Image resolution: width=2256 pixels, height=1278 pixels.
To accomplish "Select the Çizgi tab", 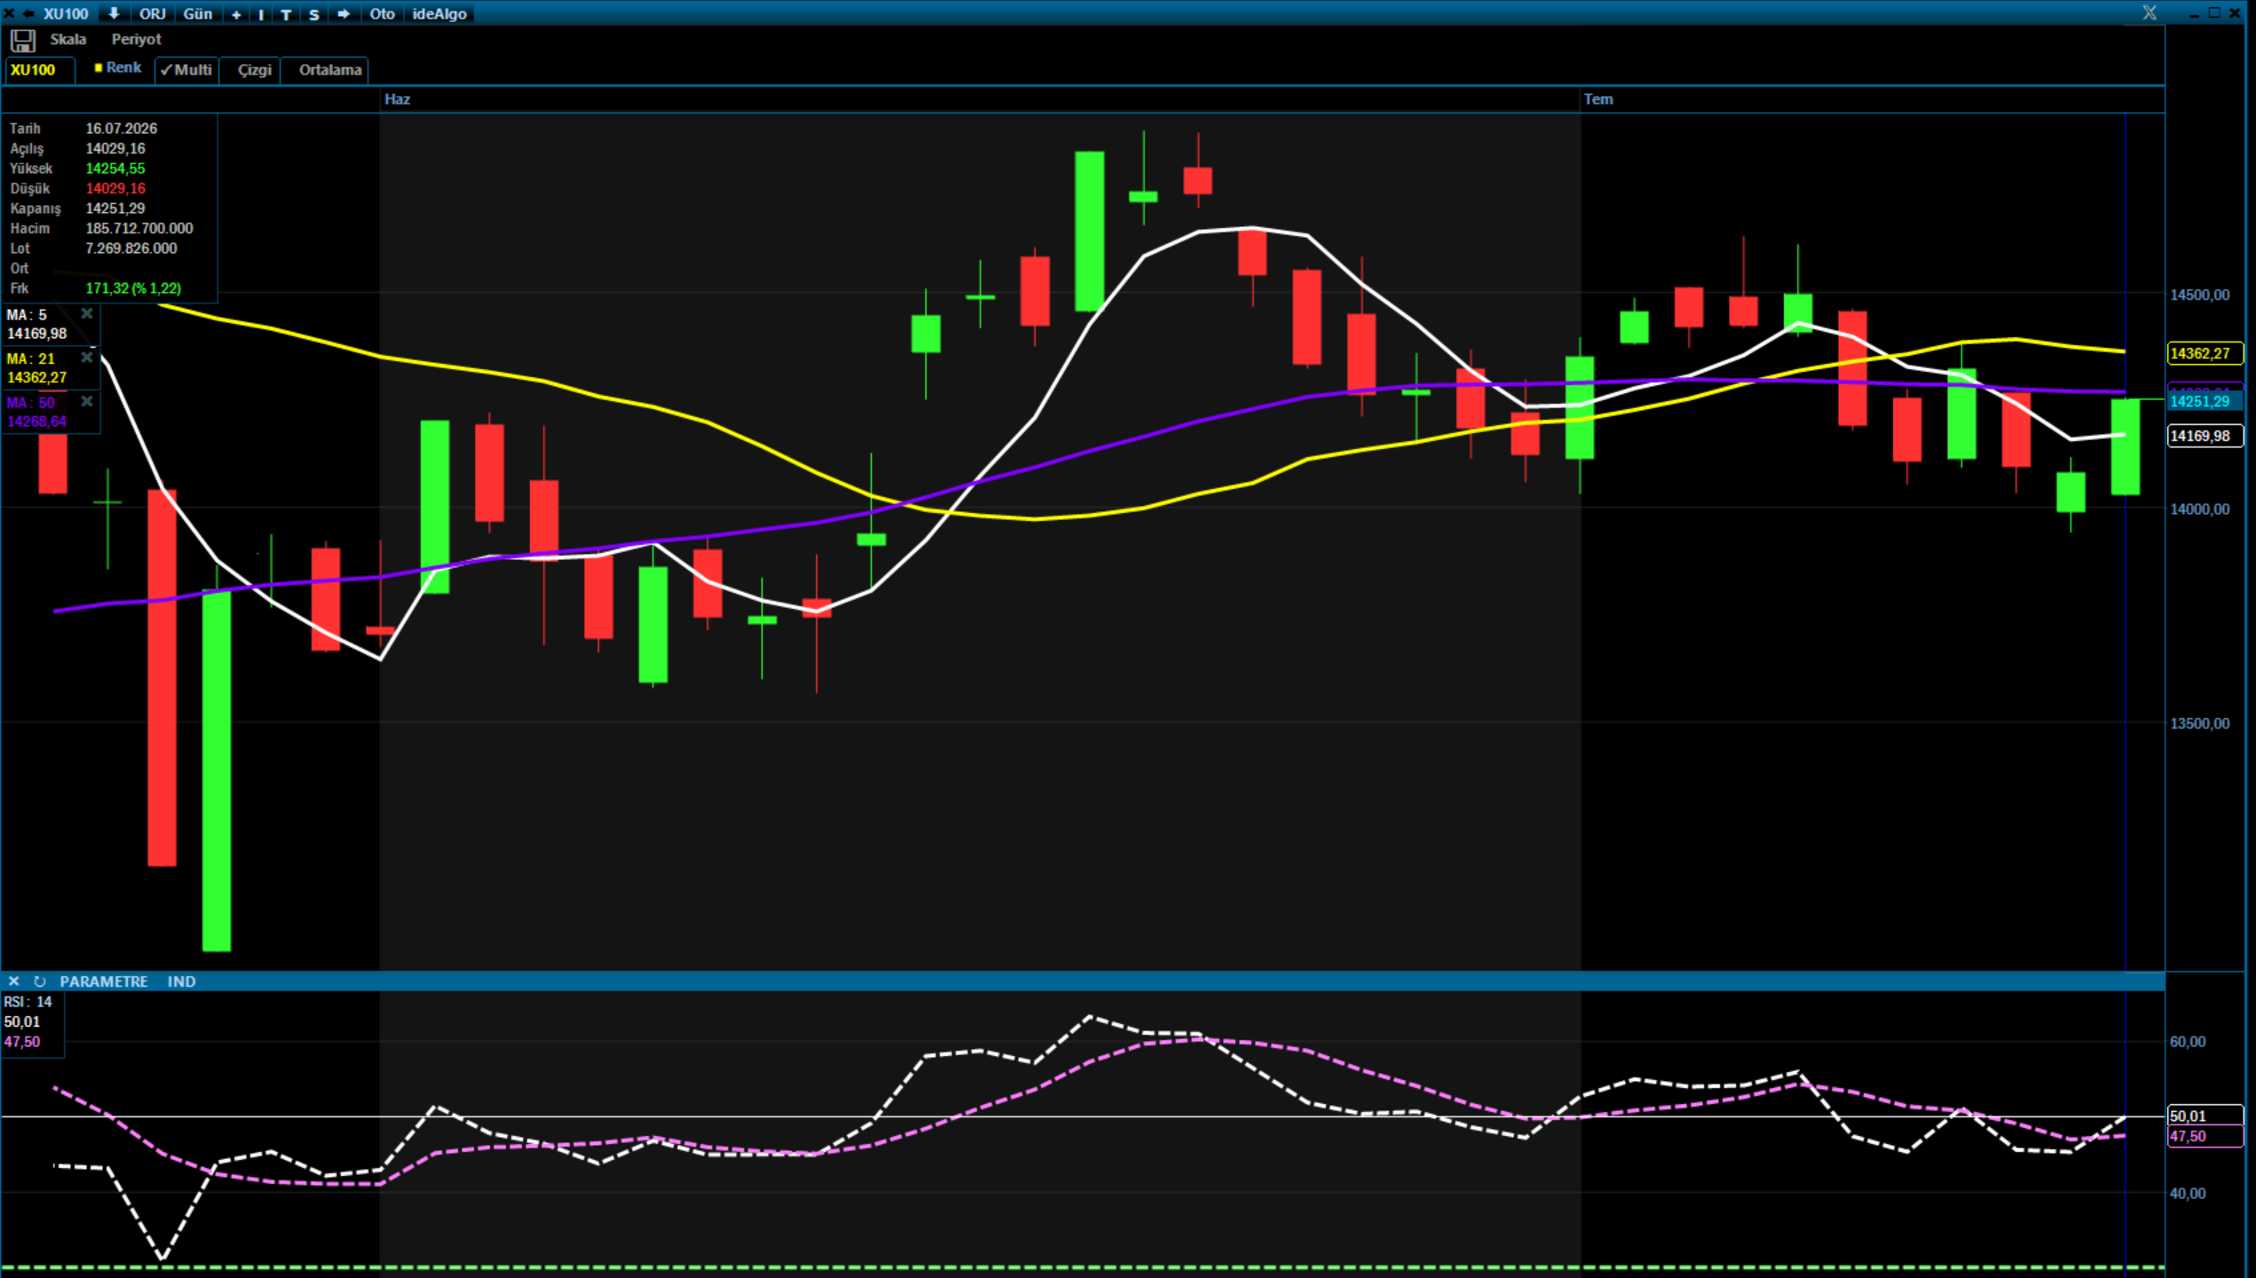I will [254, 70].
